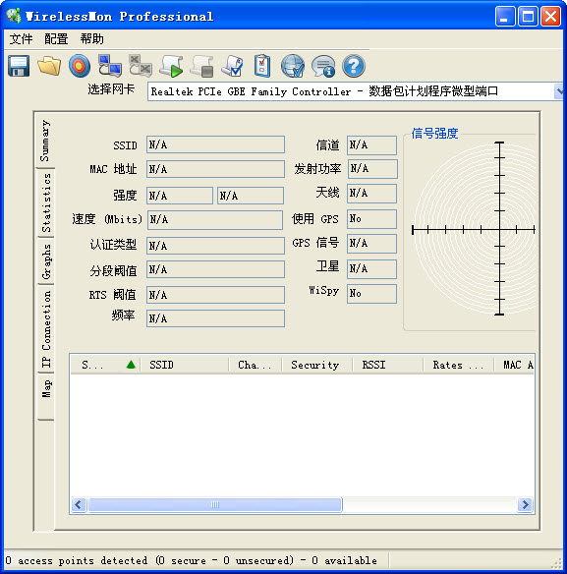Open the 配置 menu
This screenshot has width=567, height=574.
[56, 38]
